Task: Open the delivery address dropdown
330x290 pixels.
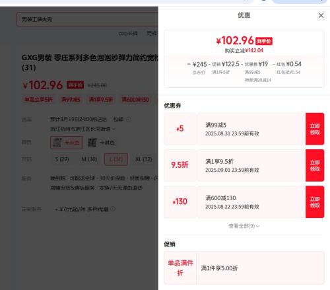Action: pyautogui.click(x=82, y=129)
